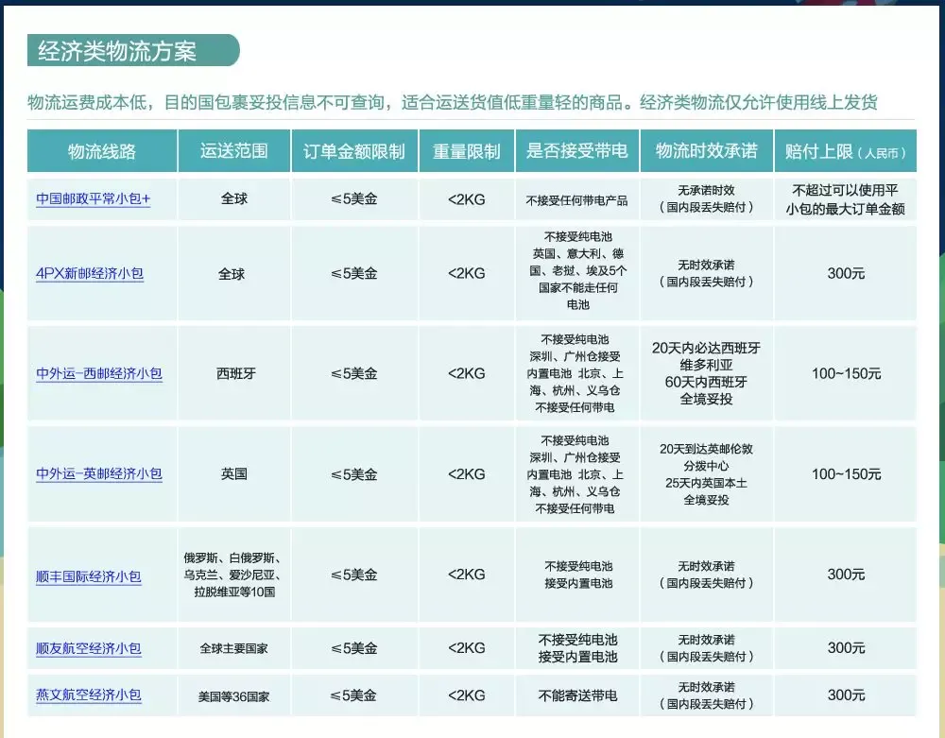The image size is (945, 738).
Task: Click 300元 in the 顺友航空 row
Action: (846, 648)
